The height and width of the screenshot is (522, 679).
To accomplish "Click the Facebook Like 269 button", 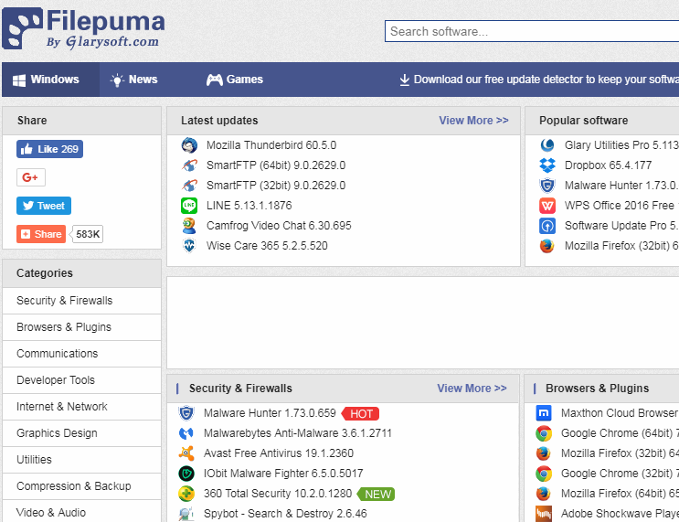I will pos(49,149).
